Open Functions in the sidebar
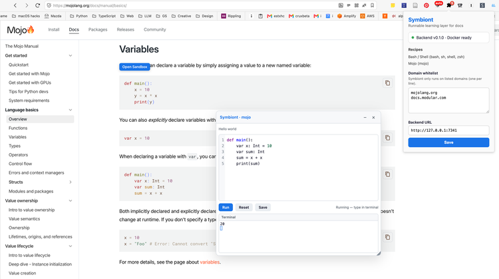This screenshot has height=279, width=499. [x=18, y=128]
